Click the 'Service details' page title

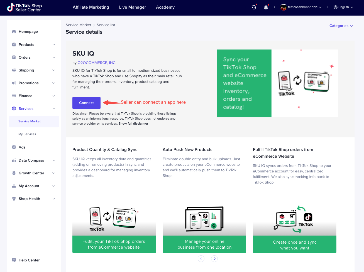click(x=84, y=32)
